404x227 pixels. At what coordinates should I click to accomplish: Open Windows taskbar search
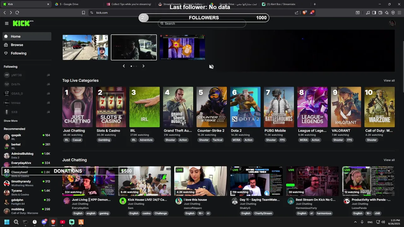tap(16, 222)
